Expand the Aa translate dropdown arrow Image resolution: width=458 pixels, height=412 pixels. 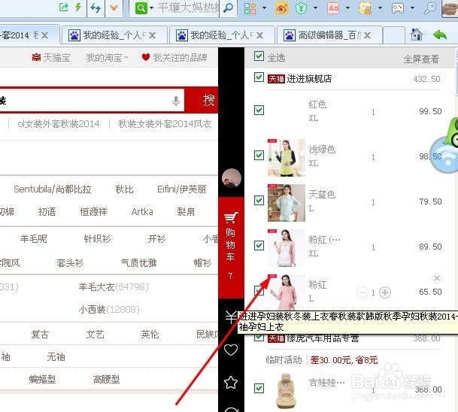pos(347,8)
